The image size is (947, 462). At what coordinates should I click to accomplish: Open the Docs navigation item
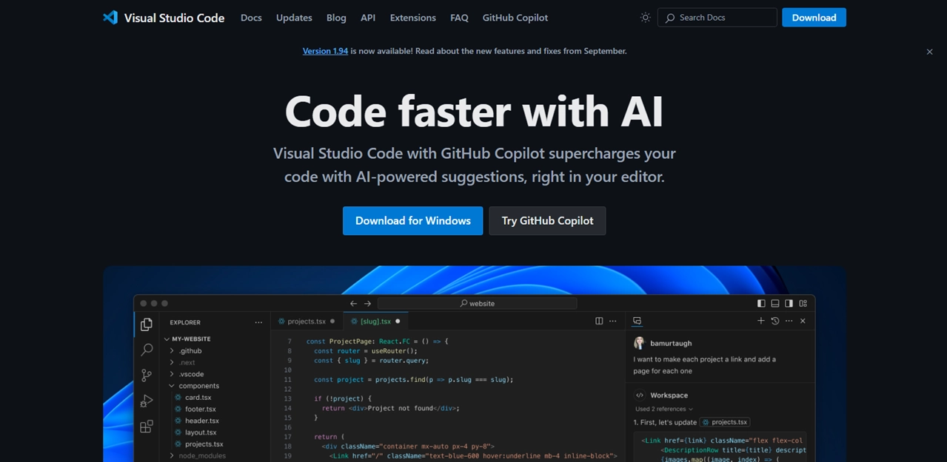click(x=251, y=18)
